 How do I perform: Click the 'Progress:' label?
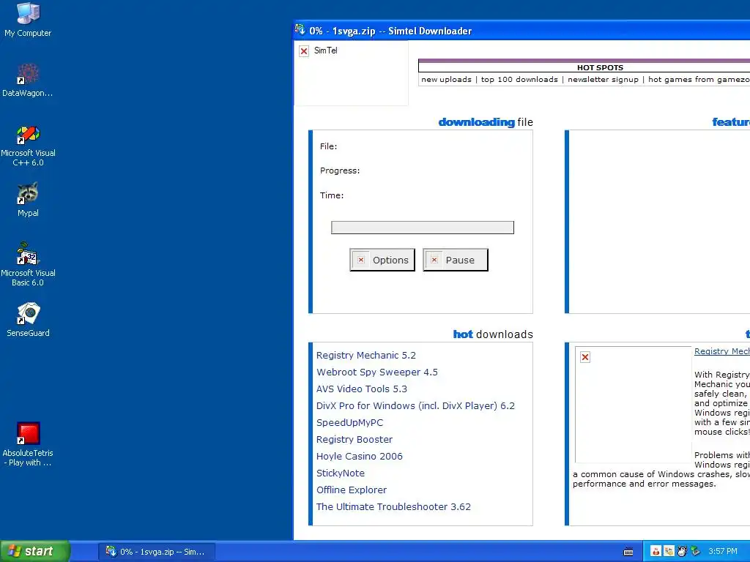click(x=340, y=171)
